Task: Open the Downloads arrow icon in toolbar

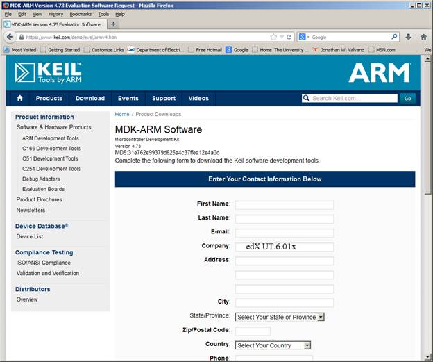Action: pos(409,37)
